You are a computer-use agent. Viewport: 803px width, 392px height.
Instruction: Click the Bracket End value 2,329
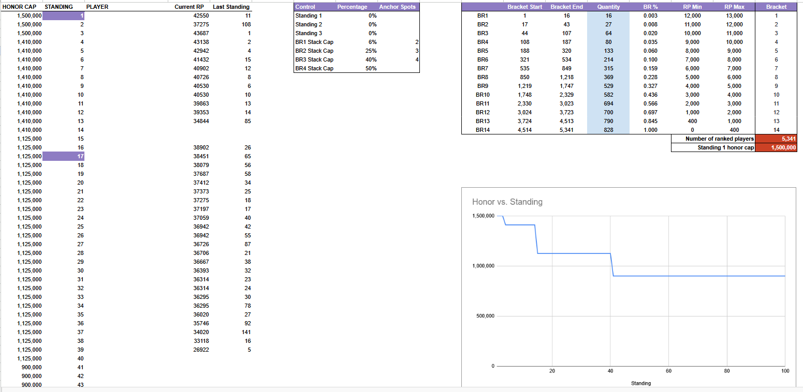pyautogui.click(x=567, y=95)
